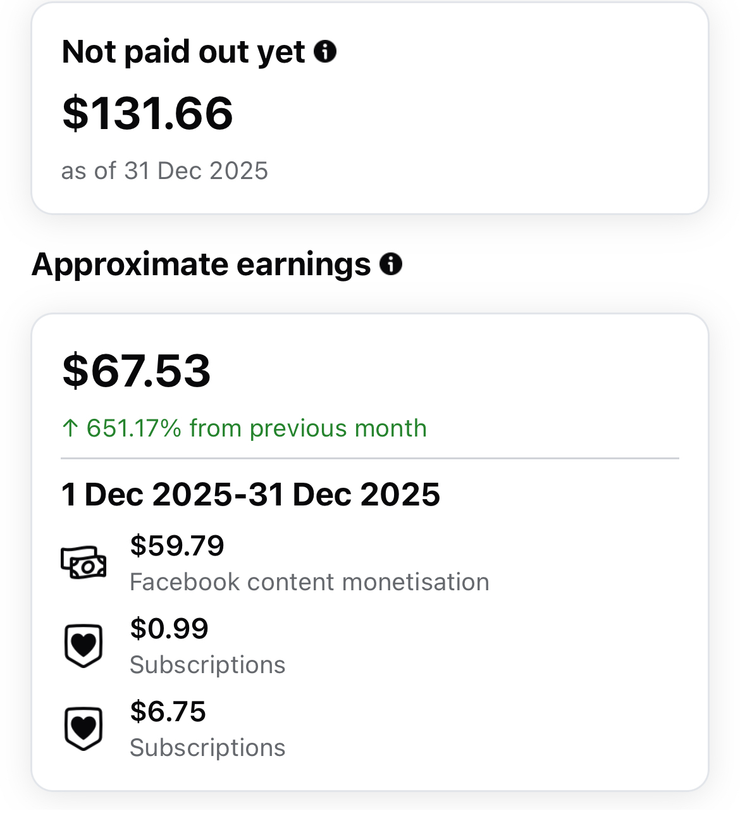740x818 pixels.
Task: Click the Subscriptions label under $6.75
Action: [207, 748]
